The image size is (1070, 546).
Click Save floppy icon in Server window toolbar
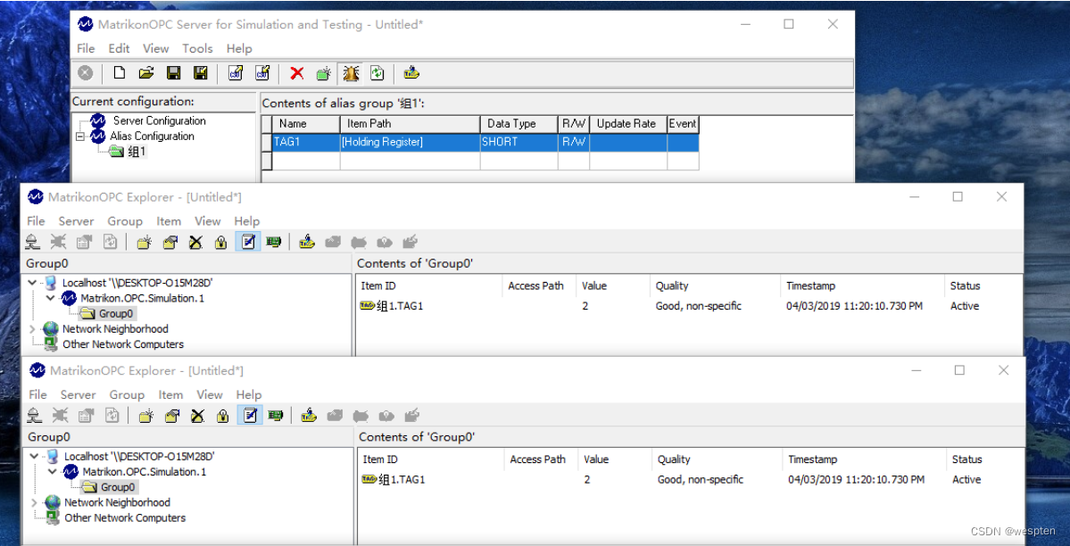click(x=173, y=73)
